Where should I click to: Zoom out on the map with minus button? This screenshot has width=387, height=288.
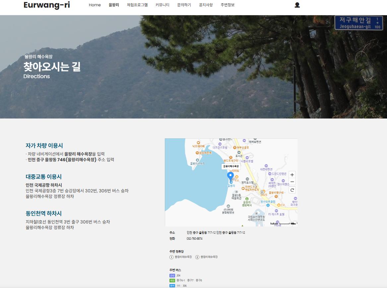292,182
